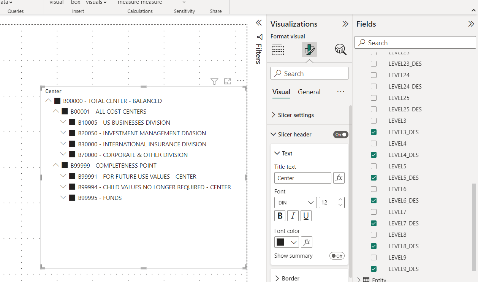Click B99994 - CHILD VALUES NO LONGER REQUIRED row
The image size is (478, 282).
[x=155, y=187]
